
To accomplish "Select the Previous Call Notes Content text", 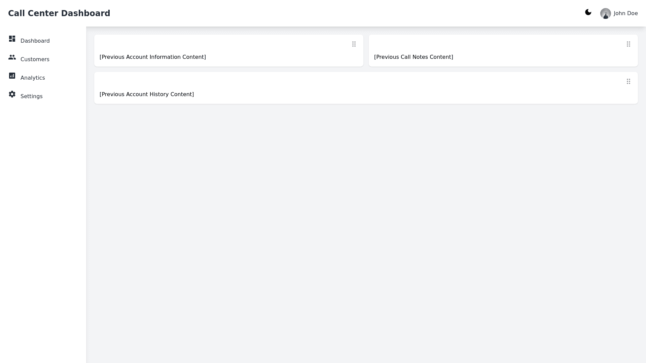I will pyautogui.click(x=414, y=57).
